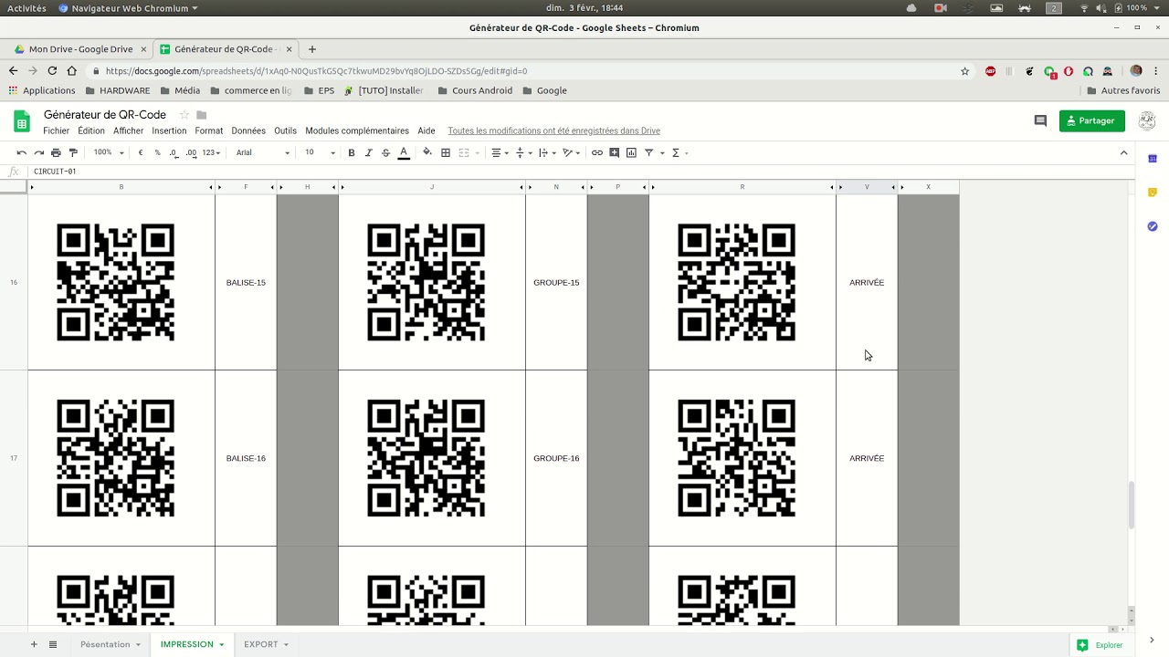
Task: Open the Google Sheets home icon
Action: point(21,120)
